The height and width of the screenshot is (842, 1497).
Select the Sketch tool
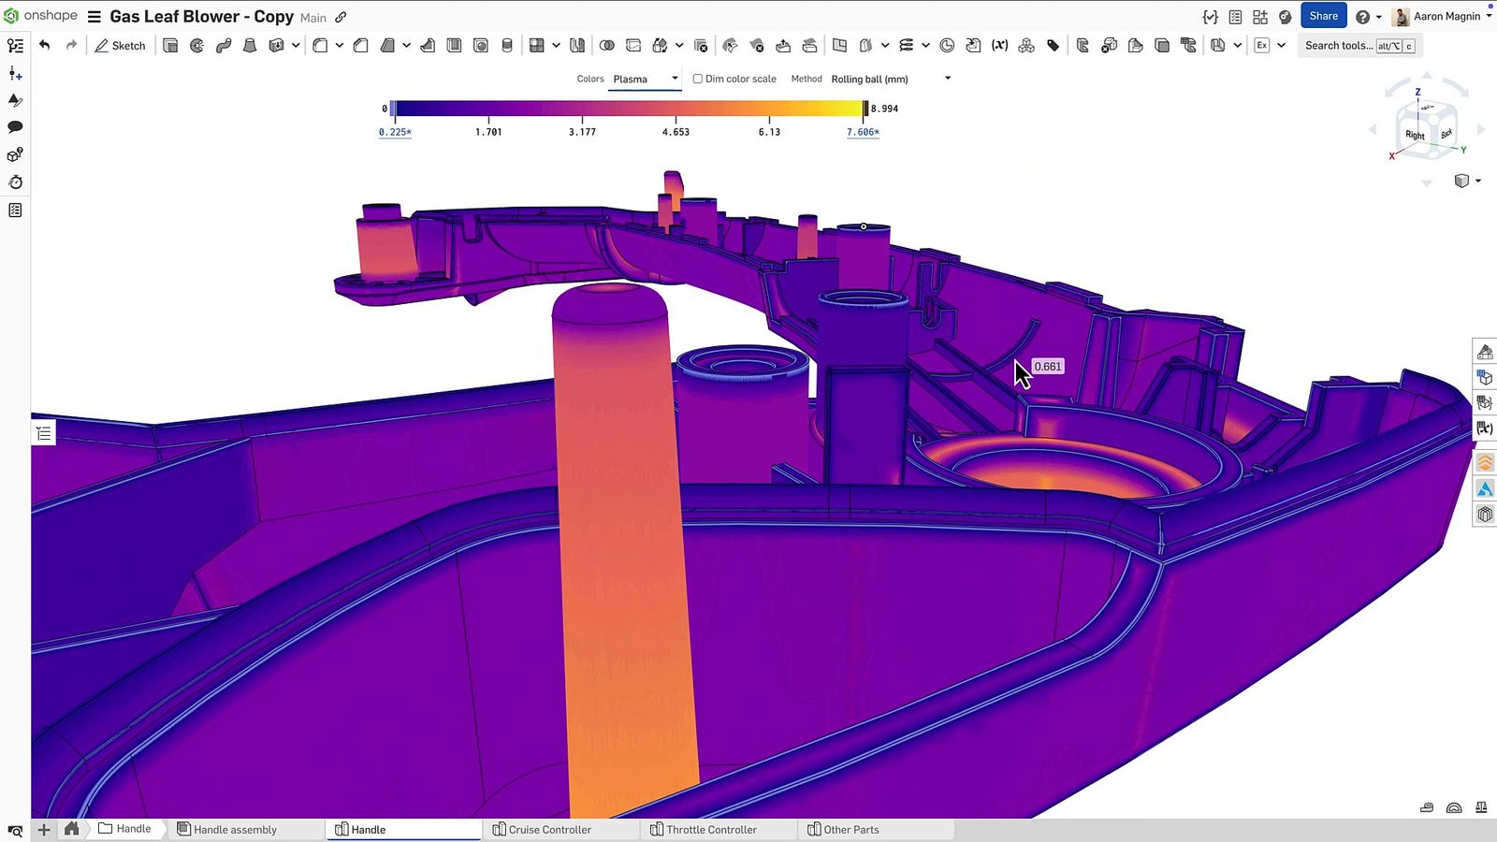pos(120,45)
